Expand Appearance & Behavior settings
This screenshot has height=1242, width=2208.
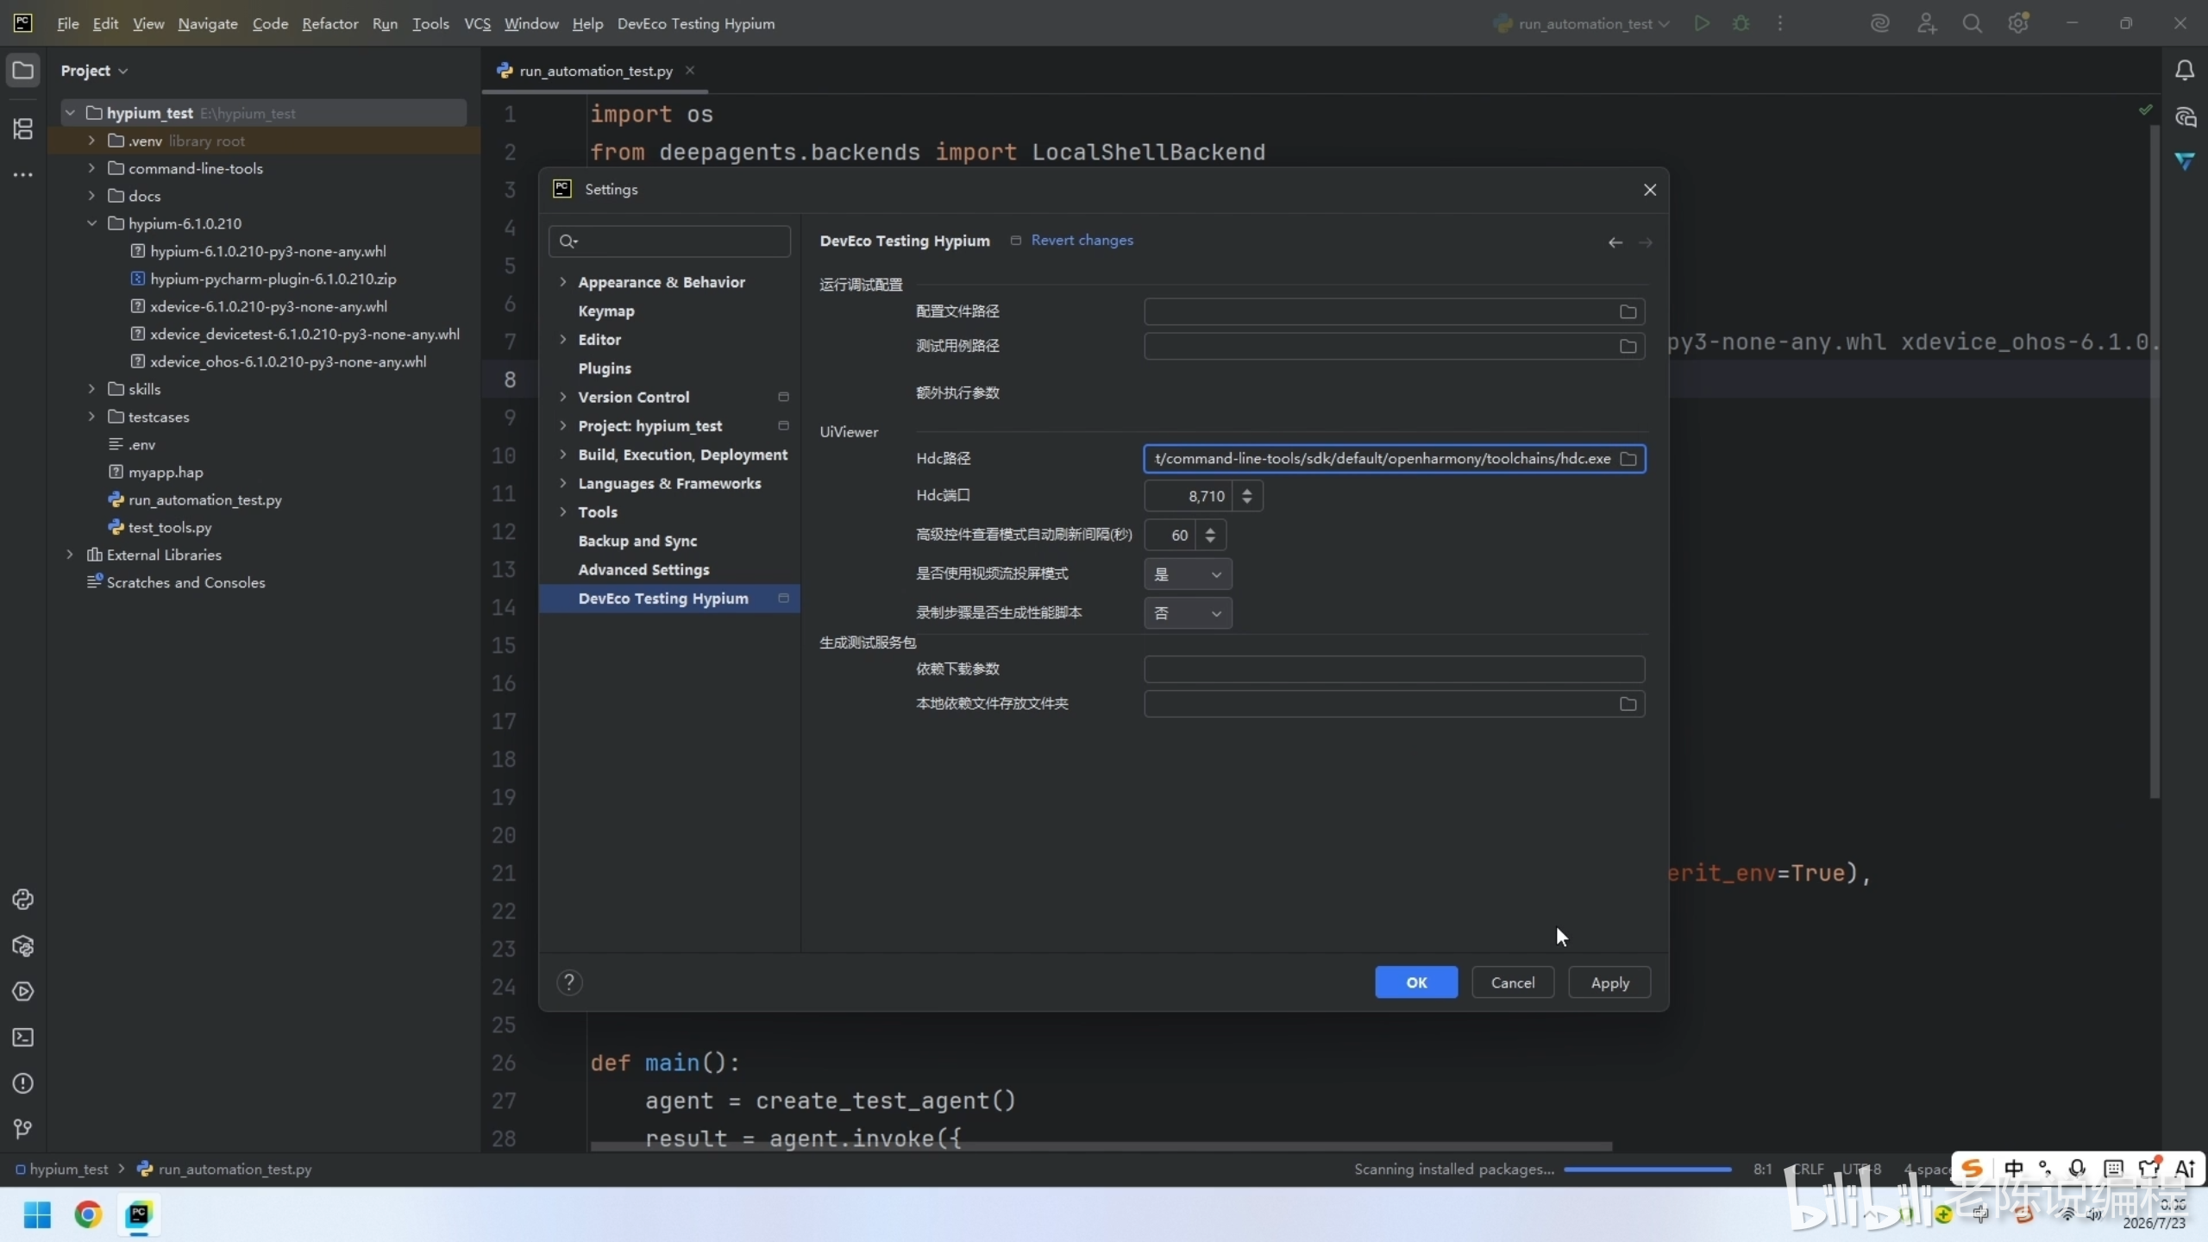pos(563,282)
